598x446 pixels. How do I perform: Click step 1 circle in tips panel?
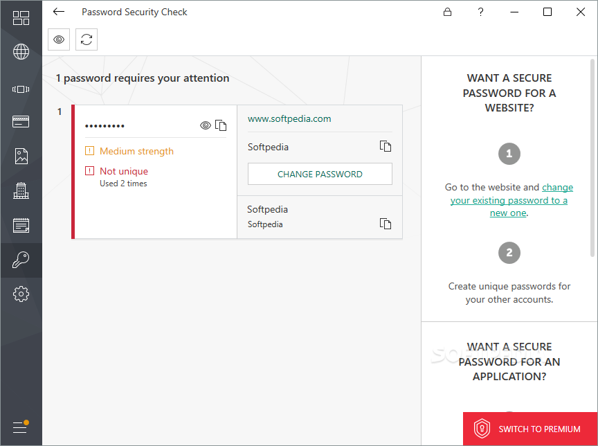pos(509,154)
